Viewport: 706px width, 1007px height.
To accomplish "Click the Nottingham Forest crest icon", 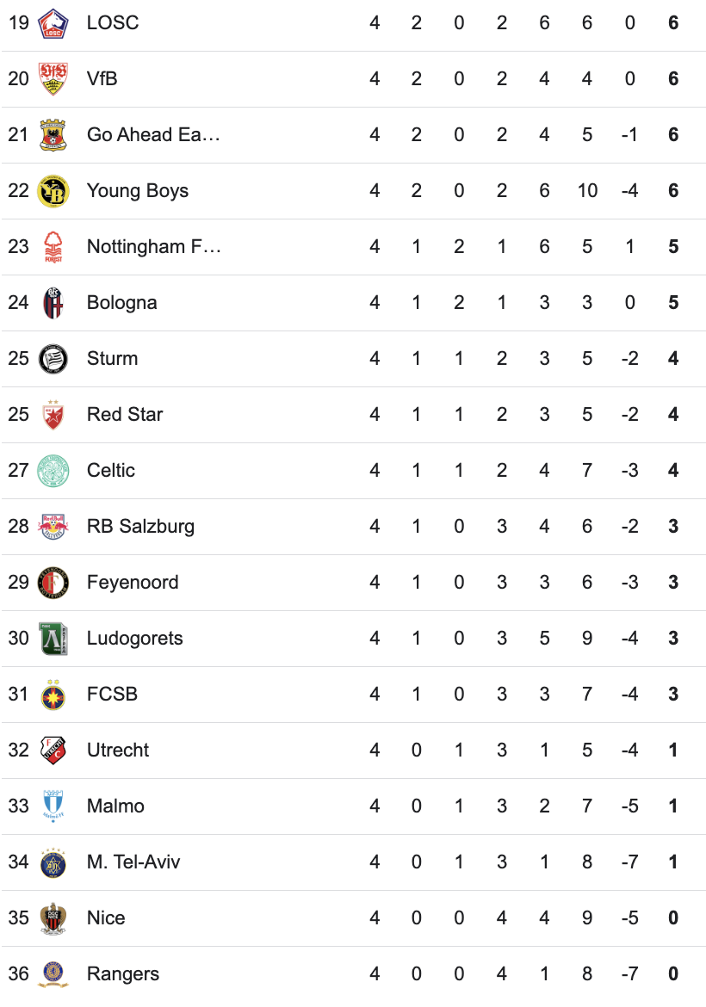I will 53,247.
